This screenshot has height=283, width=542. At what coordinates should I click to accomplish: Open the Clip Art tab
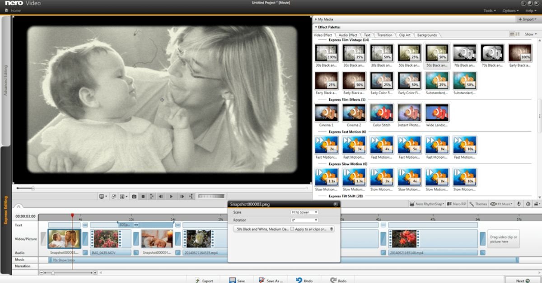coord(405,35)
